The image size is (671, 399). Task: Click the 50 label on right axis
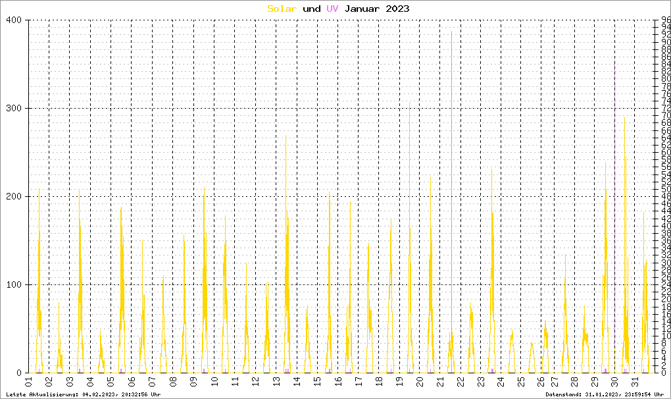pos(666,189)
